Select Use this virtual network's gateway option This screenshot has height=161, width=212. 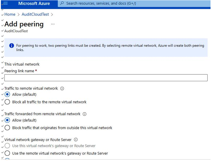click(7, 146)
